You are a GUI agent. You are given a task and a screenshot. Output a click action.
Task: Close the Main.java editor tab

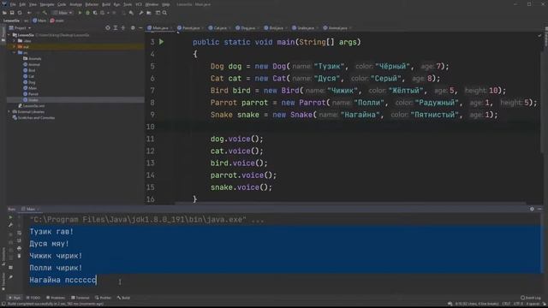[171, 28]
